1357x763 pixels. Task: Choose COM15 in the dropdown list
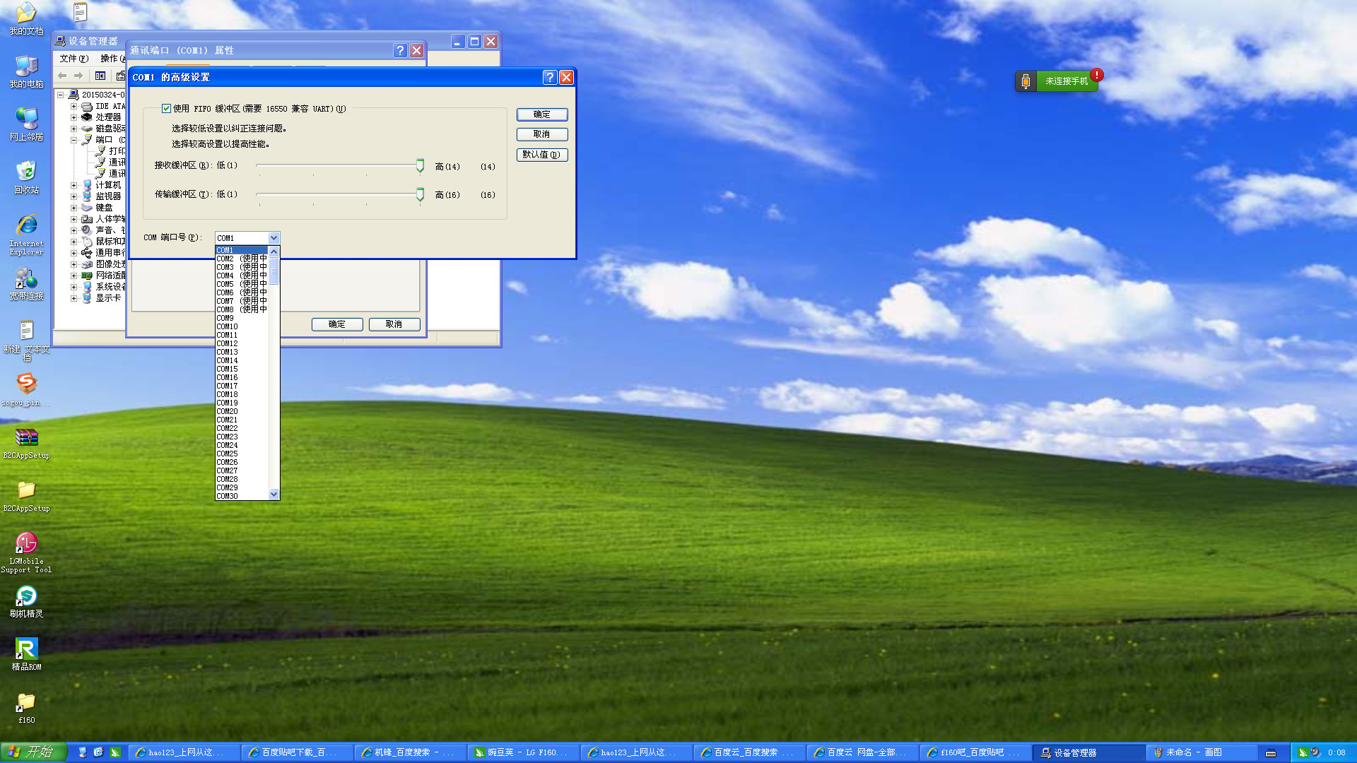[x=242, y=369]
